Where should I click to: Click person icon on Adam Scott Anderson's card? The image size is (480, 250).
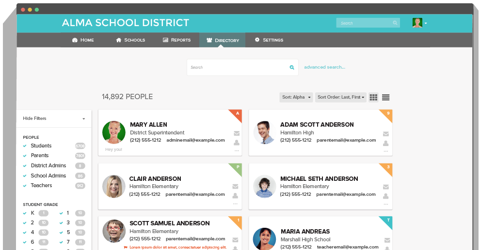386,143
